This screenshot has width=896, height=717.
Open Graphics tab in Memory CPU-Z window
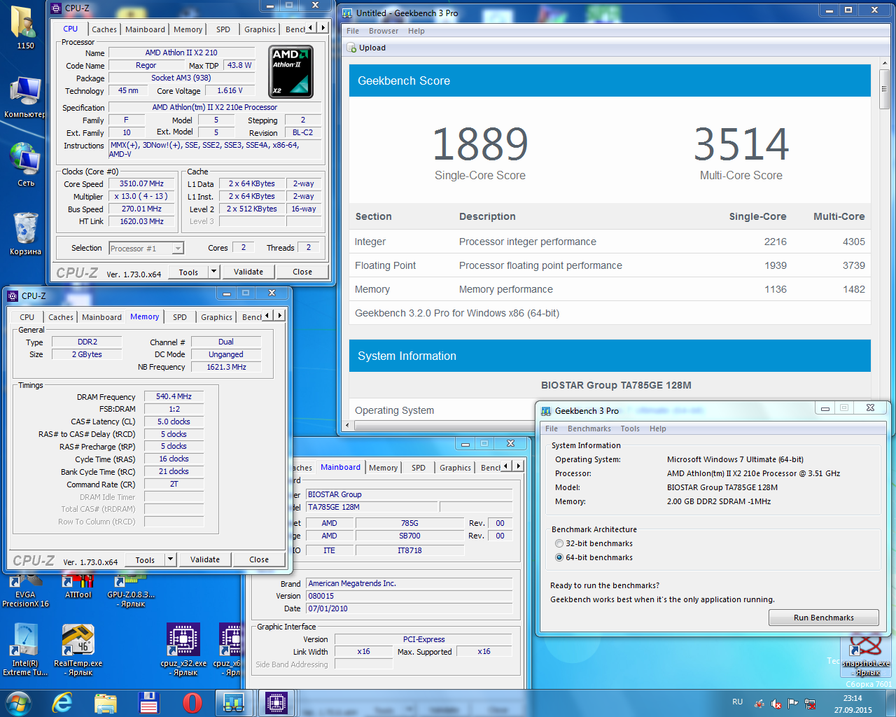[x=216, y=317]
